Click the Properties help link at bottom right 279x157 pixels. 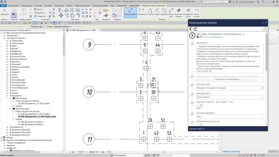pos(231,151)
